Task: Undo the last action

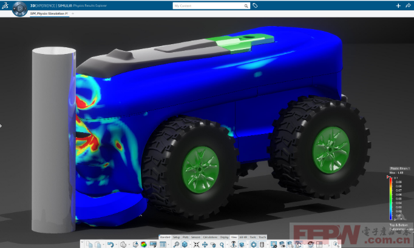Action: tap(110, 244)
